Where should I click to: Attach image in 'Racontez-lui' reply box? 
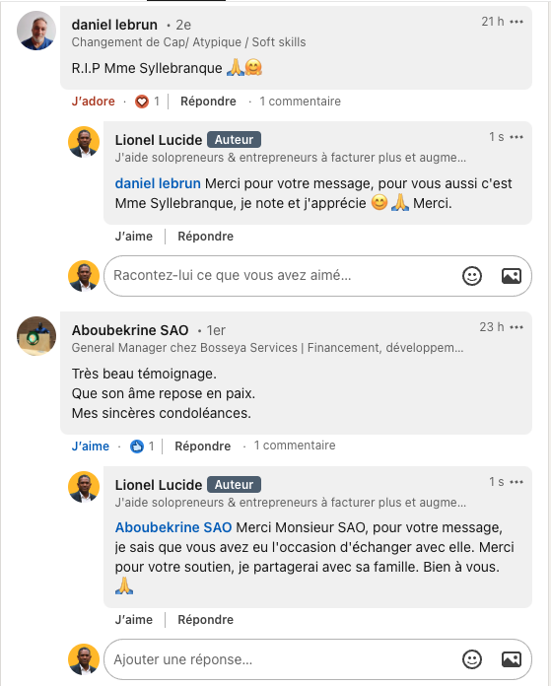(512, 276)
